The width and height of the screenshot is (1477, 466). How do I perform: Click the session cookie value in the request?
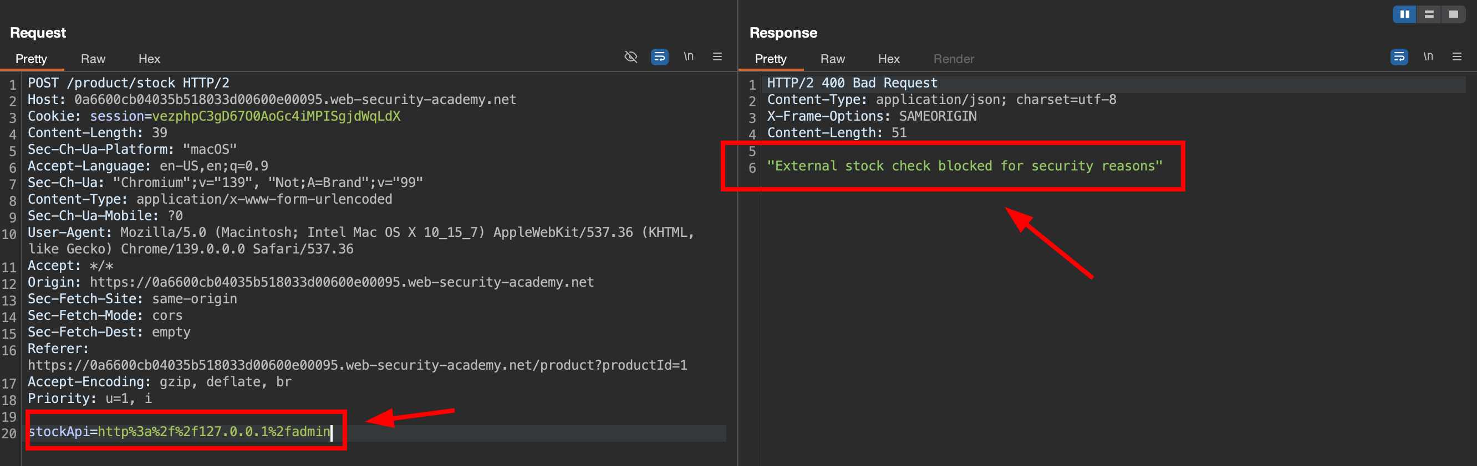(276, 116)
